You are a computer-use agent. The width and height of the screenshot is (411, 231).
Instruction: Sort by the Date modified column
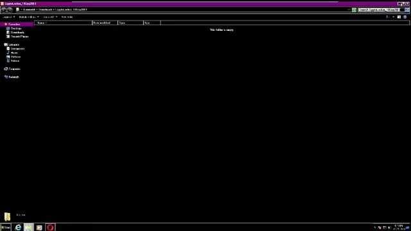105,23
